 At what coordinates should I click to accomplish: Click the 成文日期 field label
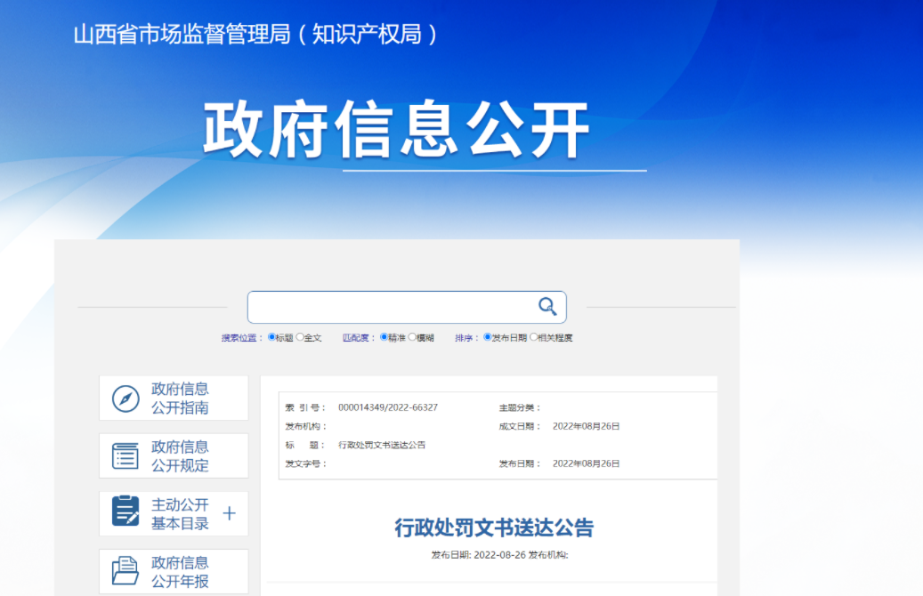pyautogui.click(x=519, y=426)
